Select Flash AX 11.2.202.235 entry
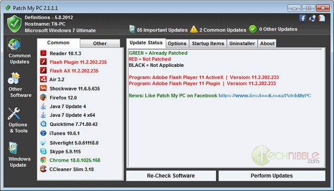The image size is (334, 191). pos(74,71)
